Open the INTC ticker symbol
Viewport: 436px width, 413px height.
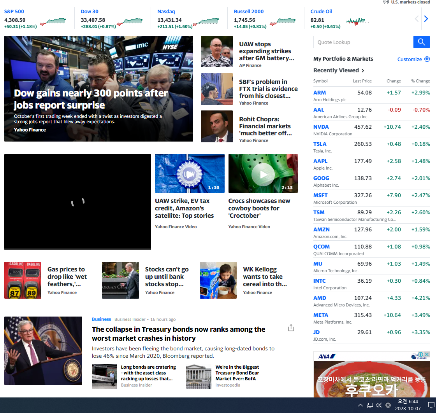[320, 281]
